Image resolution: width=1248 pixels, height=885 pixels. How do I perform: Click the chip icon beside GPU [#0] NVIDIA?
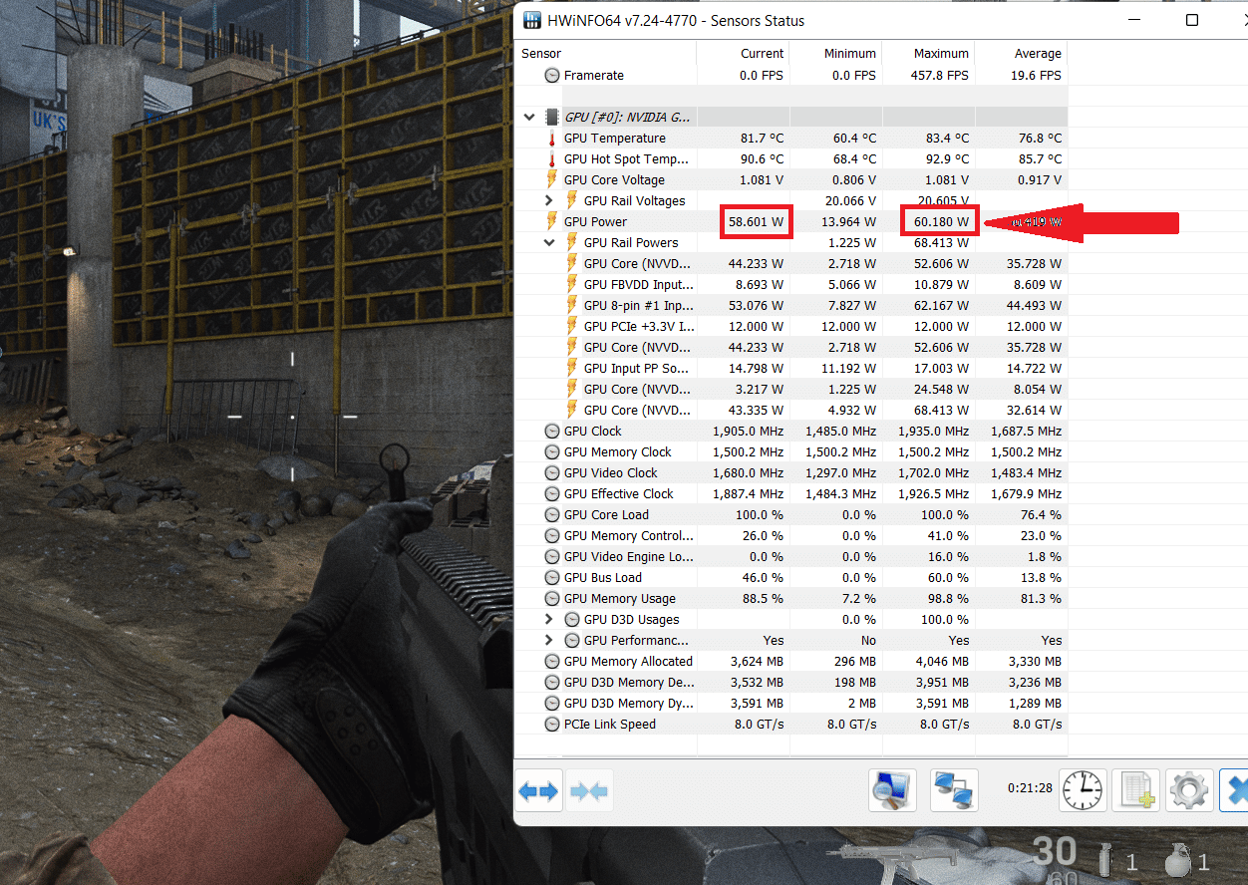pyautogui.click(x=552, y=117)
